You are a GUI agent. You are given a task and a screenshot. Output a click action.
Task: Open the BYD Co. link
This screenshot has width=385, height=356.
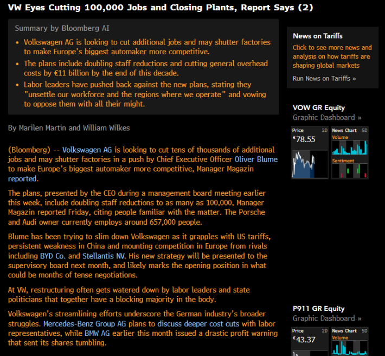point(53,256)
